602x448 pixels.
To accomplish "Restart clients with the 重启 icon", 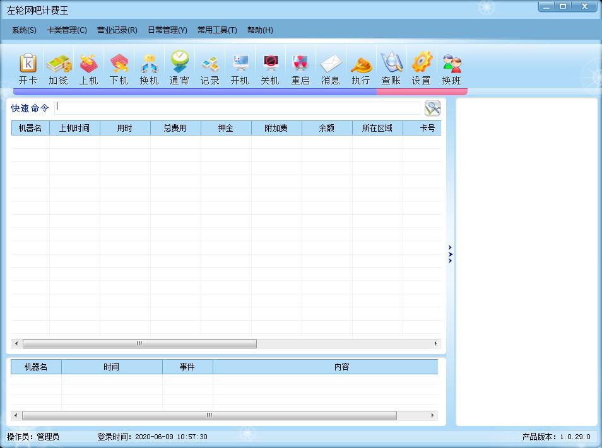I will point(300,66).
